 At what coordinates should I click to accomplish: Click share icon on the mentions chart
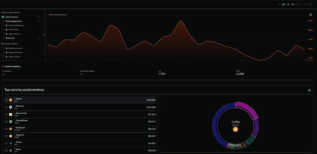(311, 15)
